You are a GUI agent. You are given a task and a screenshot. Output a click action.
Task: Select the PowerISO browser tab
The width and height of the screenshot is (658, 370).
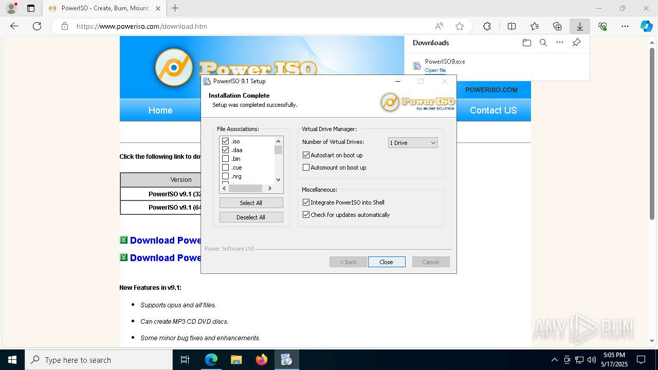[x=104, y=8]
